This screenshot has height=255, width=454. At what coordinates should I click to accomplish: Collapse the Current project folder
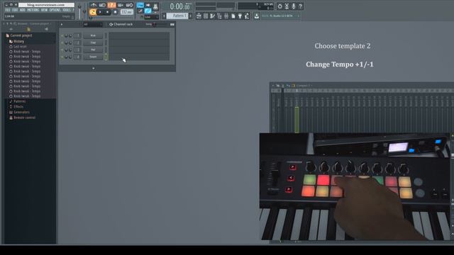tap(21, 35)
